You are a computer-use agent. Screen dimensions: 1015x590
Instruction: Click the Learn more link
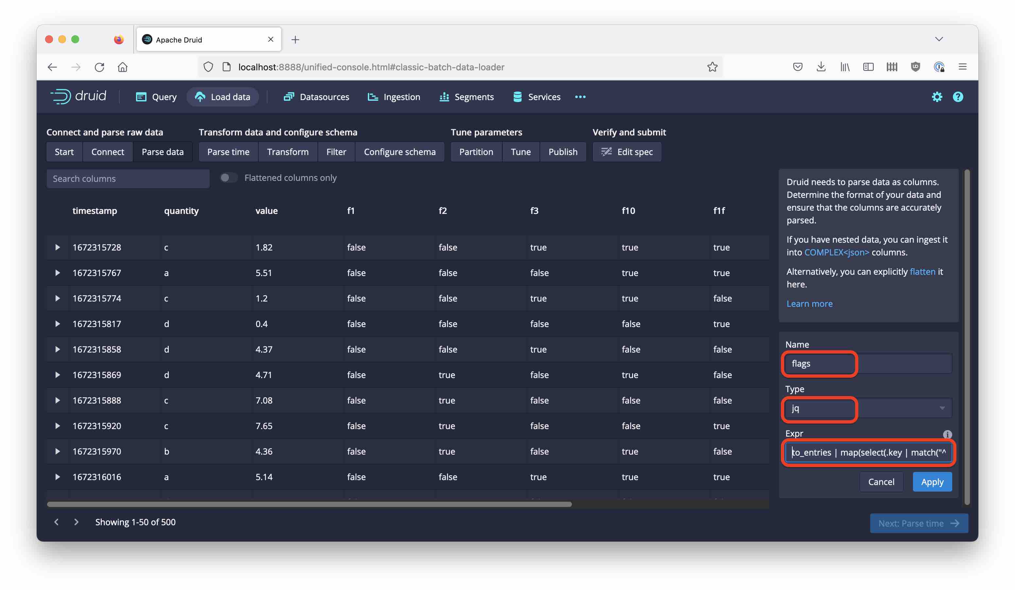click(x=809, y=304)
